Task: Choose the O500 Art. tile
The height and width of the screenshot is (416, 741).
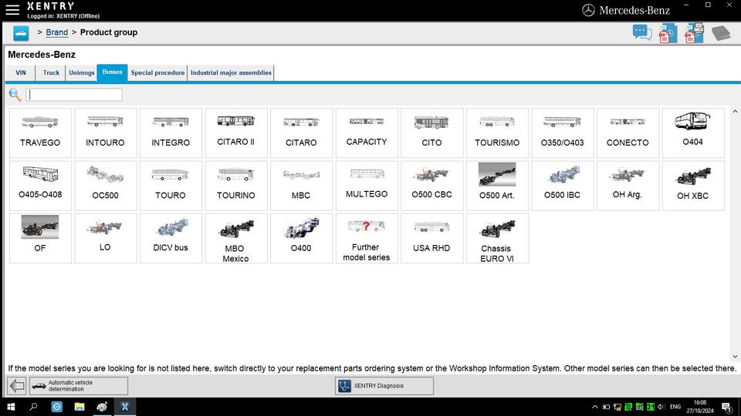Action: (497, 186)
